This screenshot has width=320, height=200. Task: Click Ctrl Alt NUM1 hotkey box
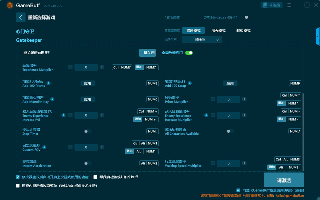point(145,143)
